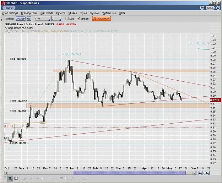Image resolution: width=222 pixels, height=183 pixels.
Task: Open the Styles menu
Action: pyautogui.click(x=83, y=13)
